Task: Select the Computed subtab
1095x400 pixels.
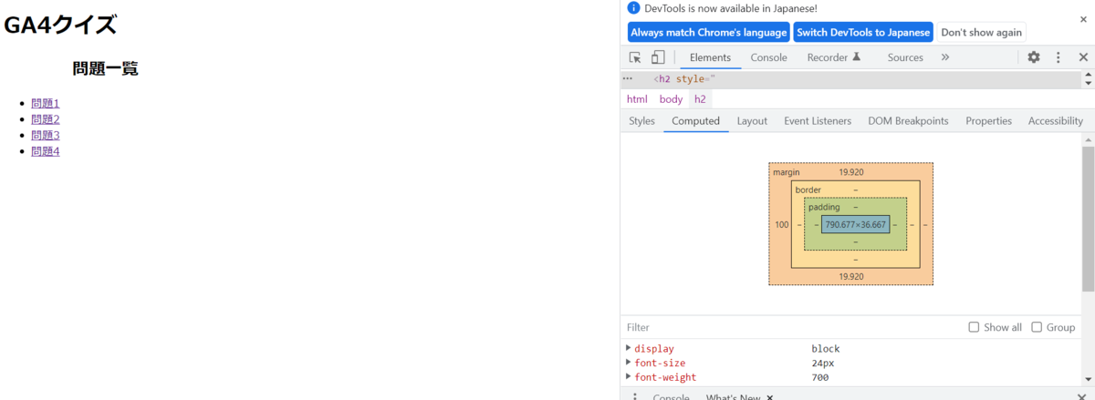Action: click(x=695, y=120)
